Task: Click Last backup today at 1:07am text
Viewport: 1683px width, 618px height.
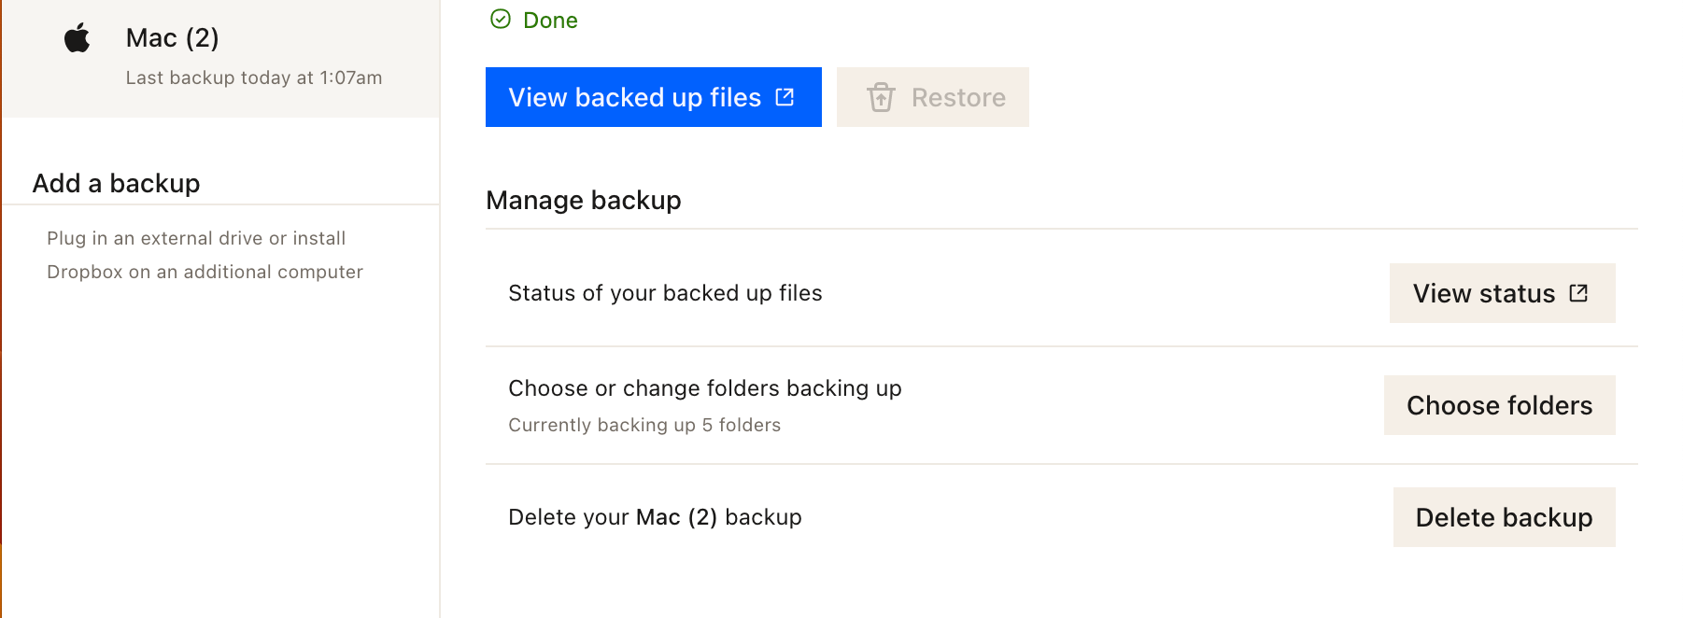Action: [x=253, y=77]
